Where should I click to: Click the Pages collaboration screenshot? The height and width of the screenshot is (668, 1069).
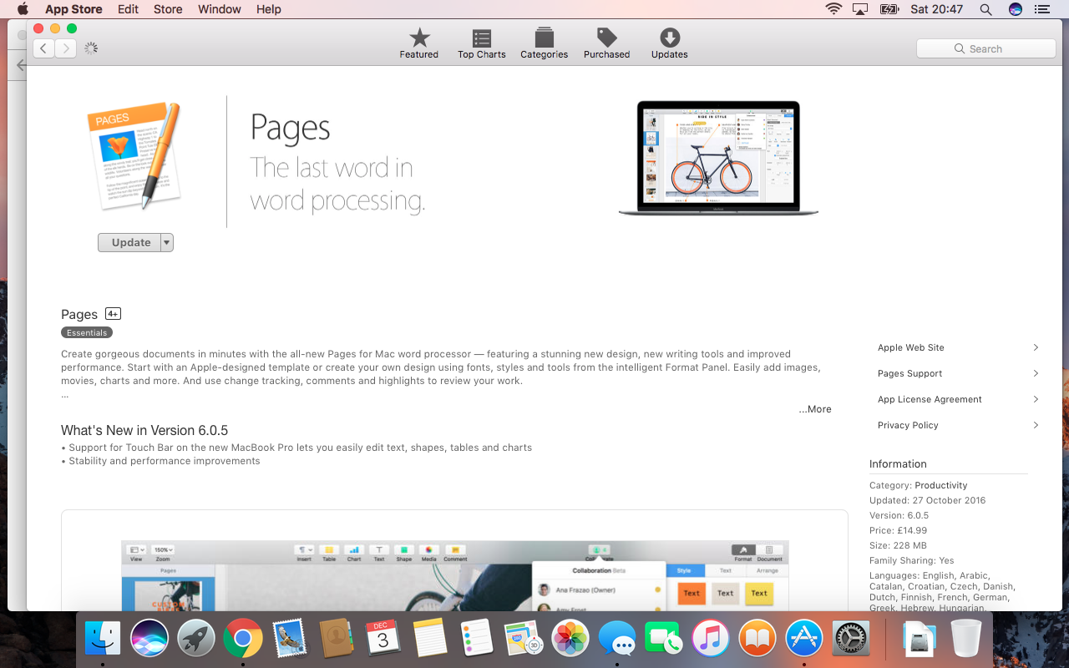pos(455,574)
